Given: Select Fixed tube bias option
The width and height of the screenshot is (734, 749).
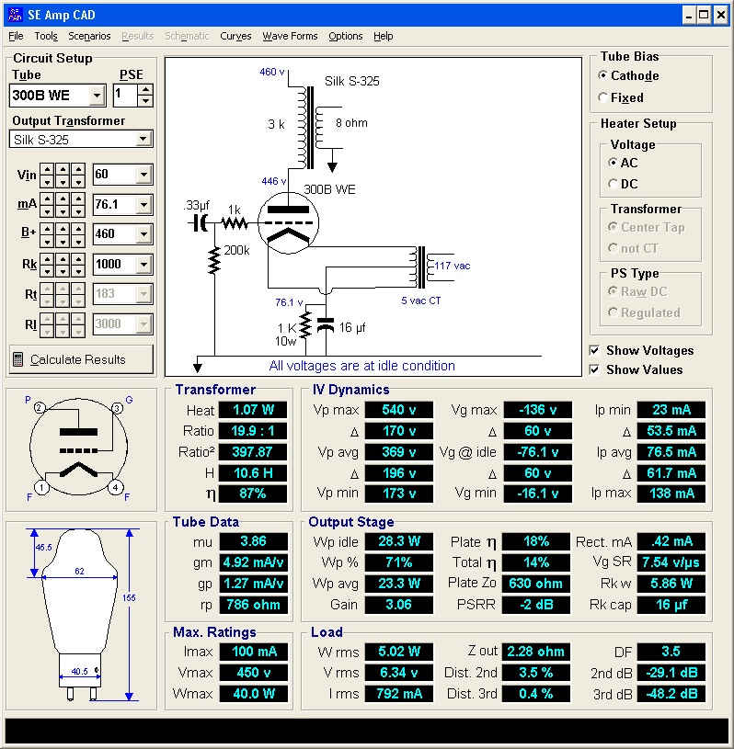Looking at the screenshot, I should pyautogui.click(x=603, y=97).
